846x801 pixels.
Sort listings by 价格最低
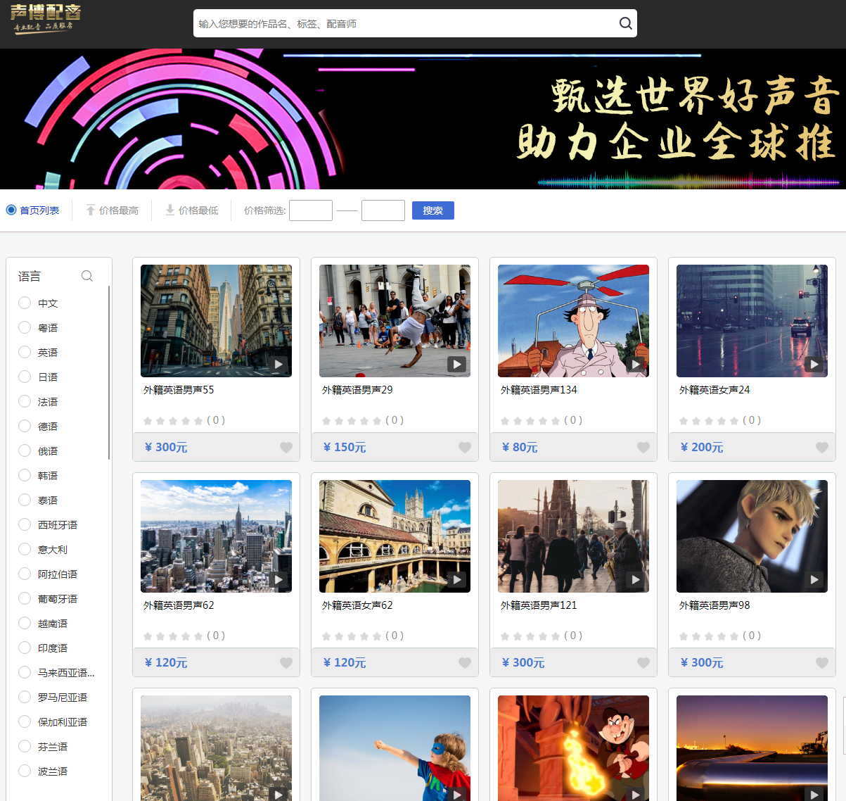[192, 210]
